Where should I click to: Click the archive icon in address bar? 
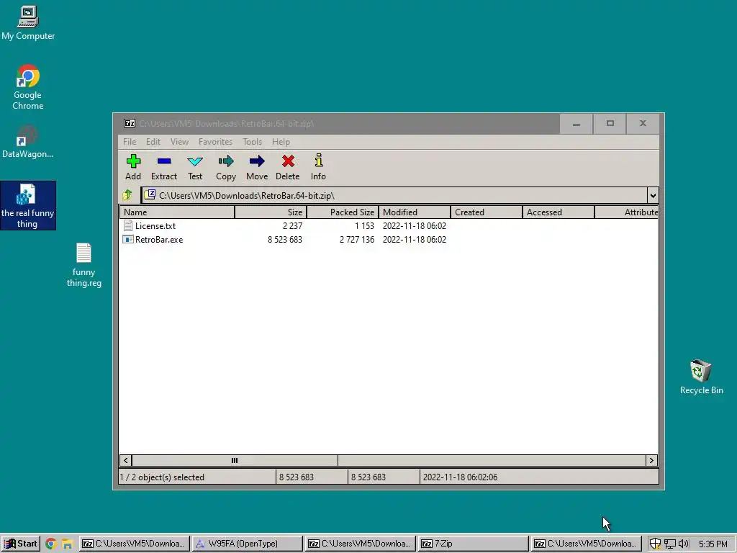click(x=150, y=194)
